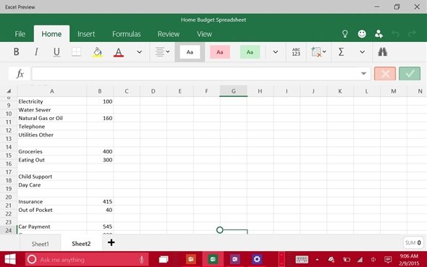Open PowerPoint from the taskbar
Viewport: 427px width, 267px height.
point(191,259)
